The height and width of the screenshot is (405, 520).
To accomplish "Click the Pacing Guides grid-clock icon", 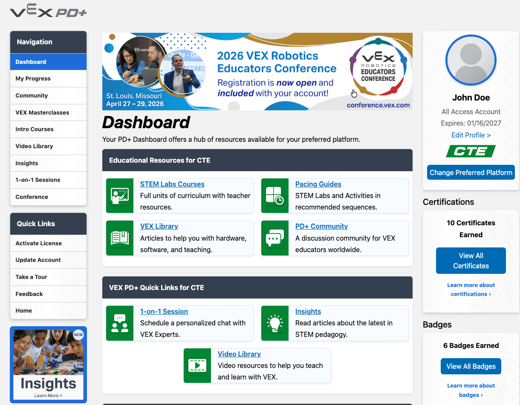I will point(275,196).
